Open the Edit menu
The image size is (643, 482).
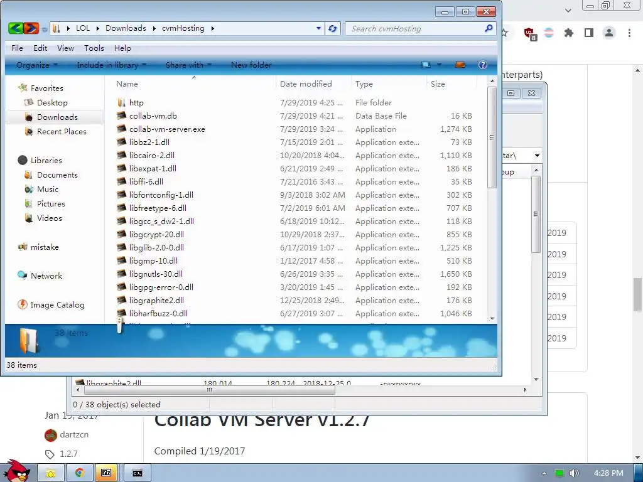(40, 48)
